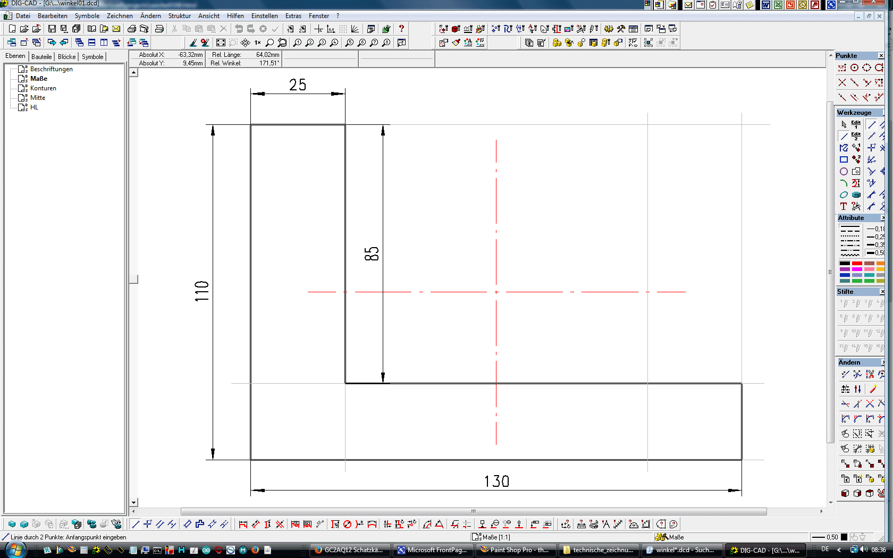Open the help question mark icon
The image size is (893, 558).
401,29
